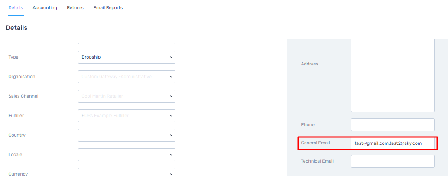Open the Country dropdown
448x176 pixels.
tap(127, 135)
